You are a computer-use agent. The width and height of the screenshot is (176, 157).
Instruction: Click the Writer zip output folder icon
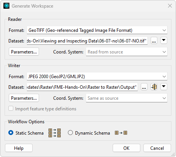pos(154,87)
